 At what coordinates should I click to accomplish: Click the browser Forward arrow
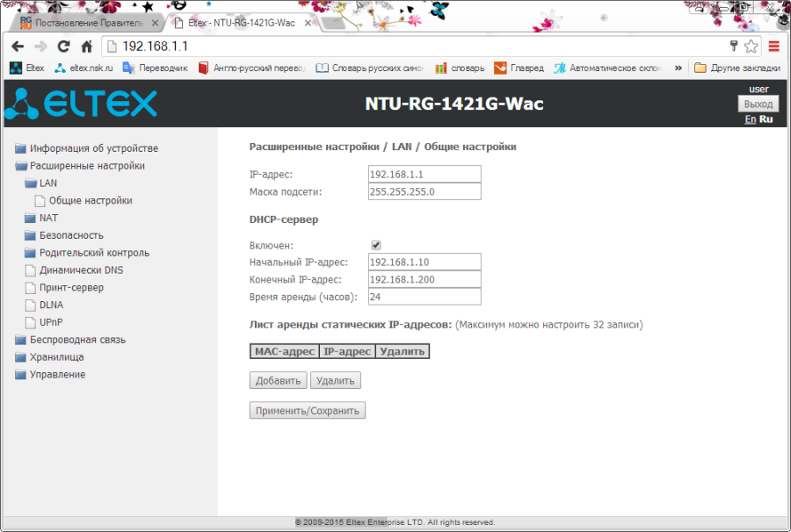40,47
